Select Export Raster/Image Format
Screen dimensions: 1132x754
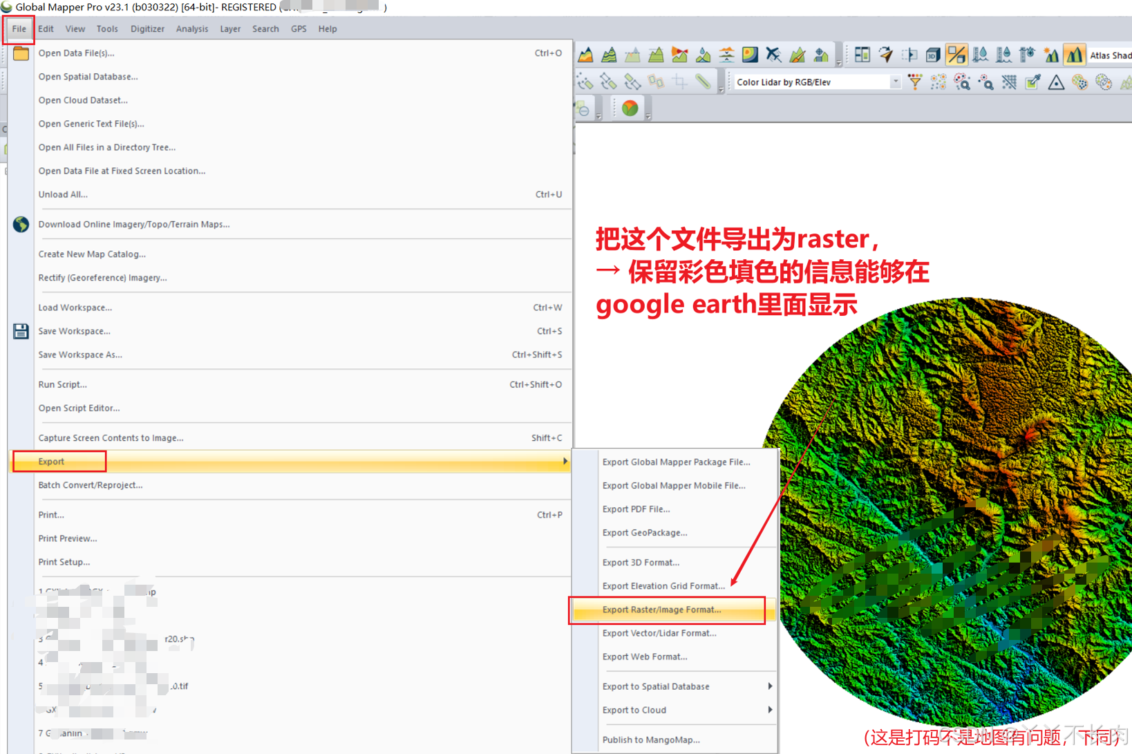[674, 610]
